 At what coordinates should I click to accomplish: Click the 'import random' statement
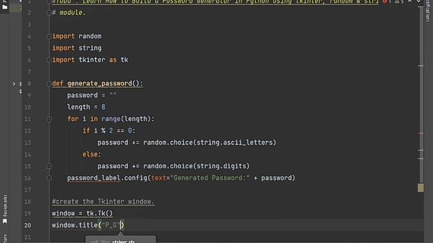coord(76,36)
